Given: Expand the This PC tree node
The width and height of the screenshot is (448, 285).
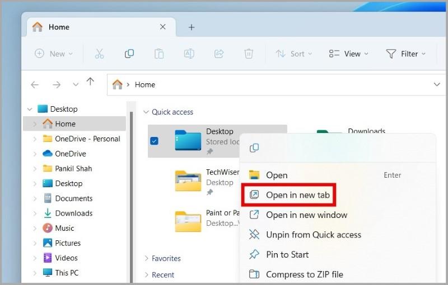Looking at the screenshot, I should [35, 273].
